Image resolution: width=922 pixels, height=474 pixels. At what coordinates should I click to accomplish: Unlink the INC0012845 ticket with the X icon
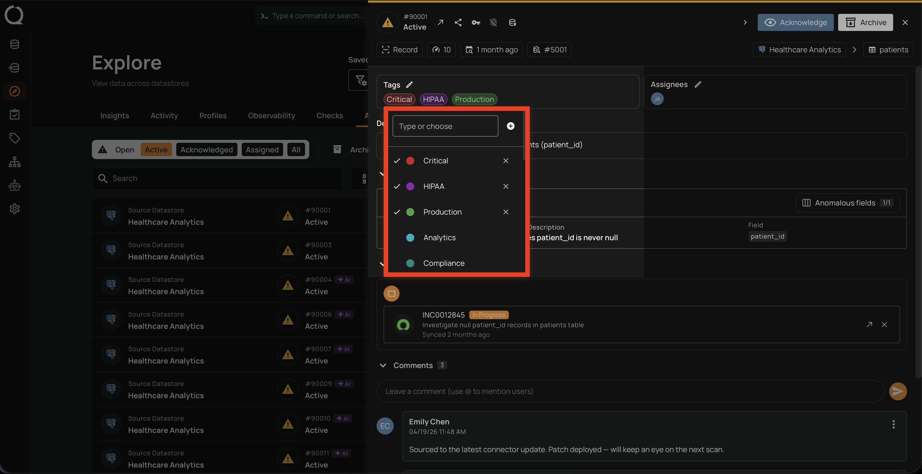[884, 325]
